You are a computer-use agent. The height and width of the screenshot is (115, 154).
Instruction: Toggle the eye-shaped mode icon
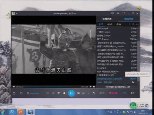(x=48, y=93)
